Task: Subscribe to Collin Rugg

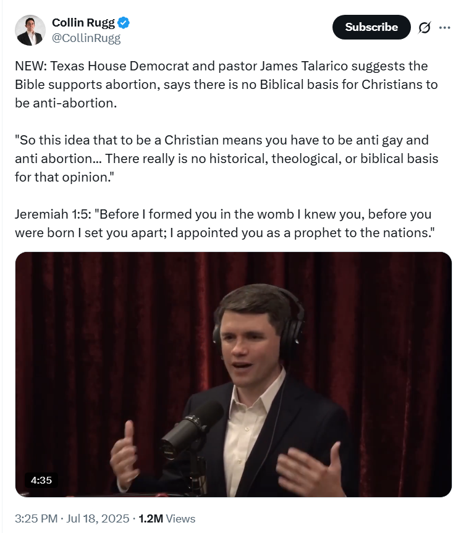Action: (371, 27)
